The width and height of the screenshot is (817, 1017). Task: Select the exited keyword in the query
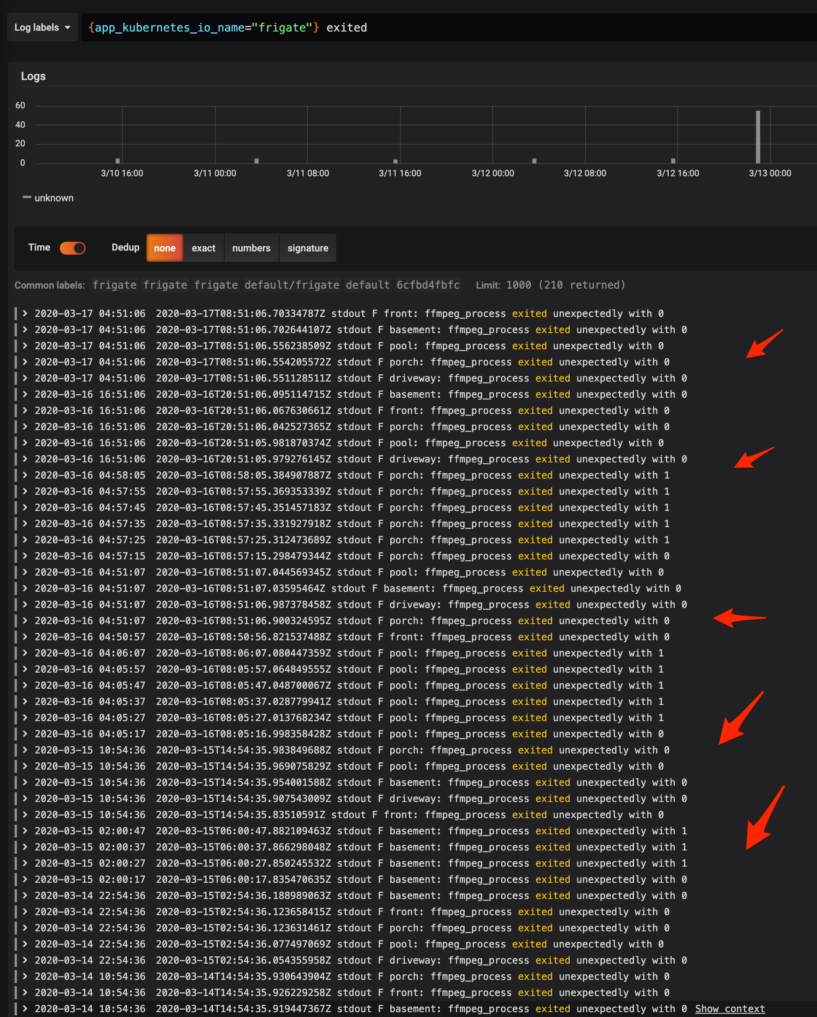tap(347, 27)
